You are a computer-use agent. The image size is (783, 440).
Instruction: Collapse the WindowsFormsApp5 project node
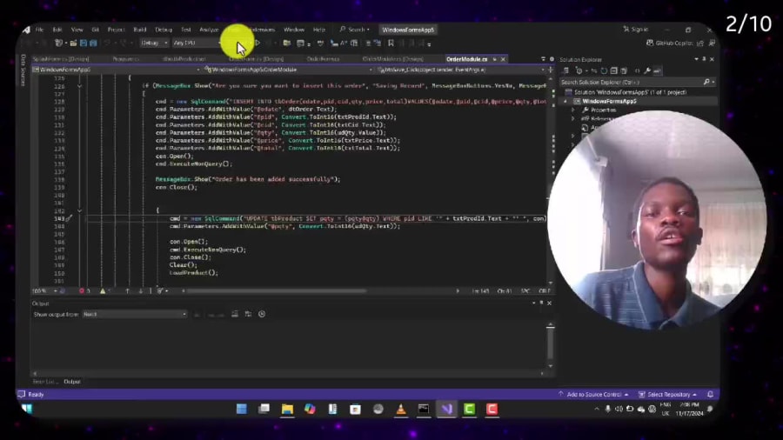coord(565,101)
